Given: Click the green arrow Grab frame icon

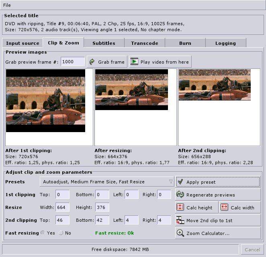Looking at the screenshot, I should pyautogui.click(x=92, y=62).
